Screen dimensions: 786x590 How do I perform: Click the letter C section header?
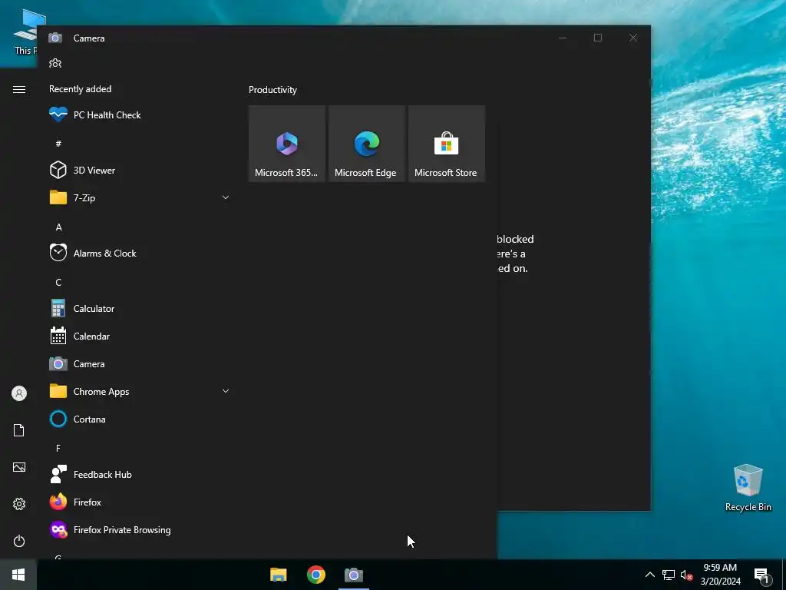point(58,283)
